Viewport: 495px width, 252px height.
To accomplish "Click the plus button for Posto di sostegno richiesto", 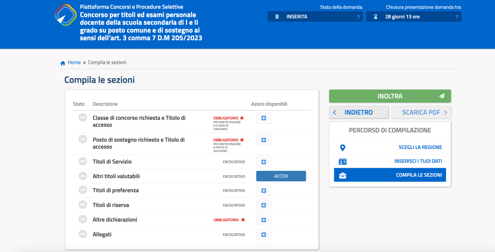I will [264, 140].
